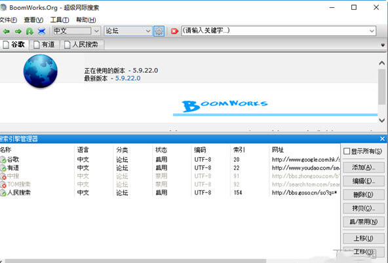Select the 谷歌 engine row name
The height and width of the screenshot is (263, 388).
pyautogui.click(x=13, y=160)
